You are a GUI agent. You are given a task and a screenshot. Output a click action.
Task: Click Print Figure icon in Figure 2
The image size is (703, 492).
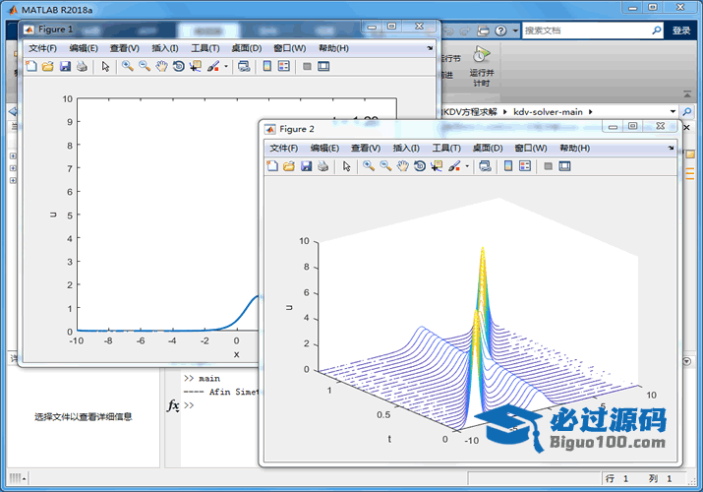pos(322,166)
